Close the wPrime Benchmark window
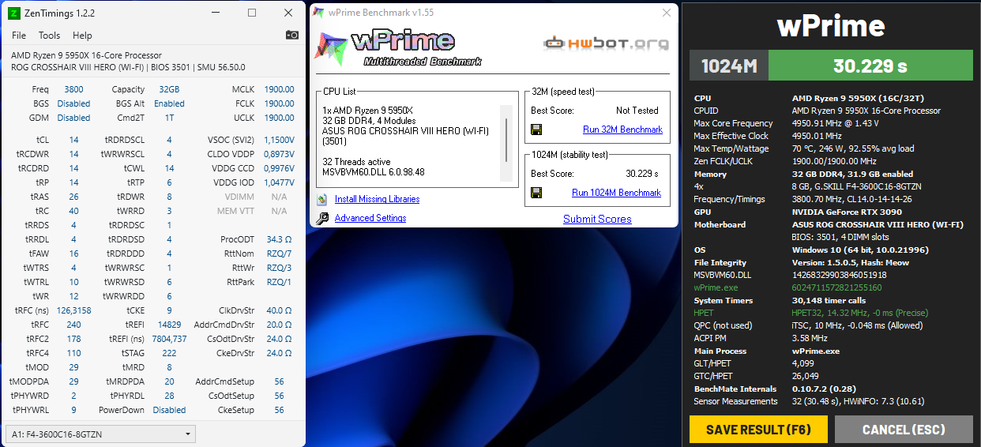Screen dimensions: 981x447 [667, 13]
